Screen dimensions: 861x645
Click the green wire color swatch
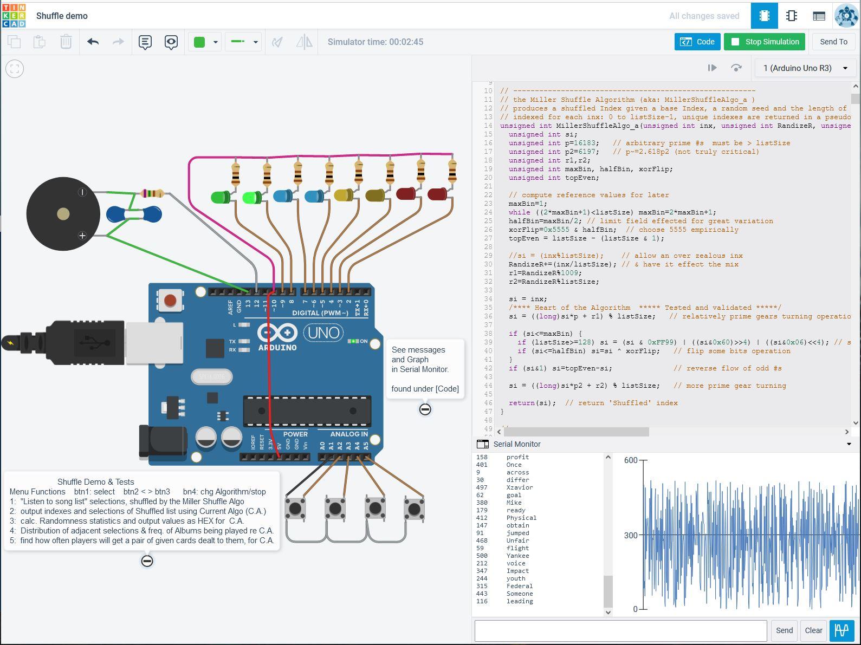pyautogui.click(x=199, y=42)
